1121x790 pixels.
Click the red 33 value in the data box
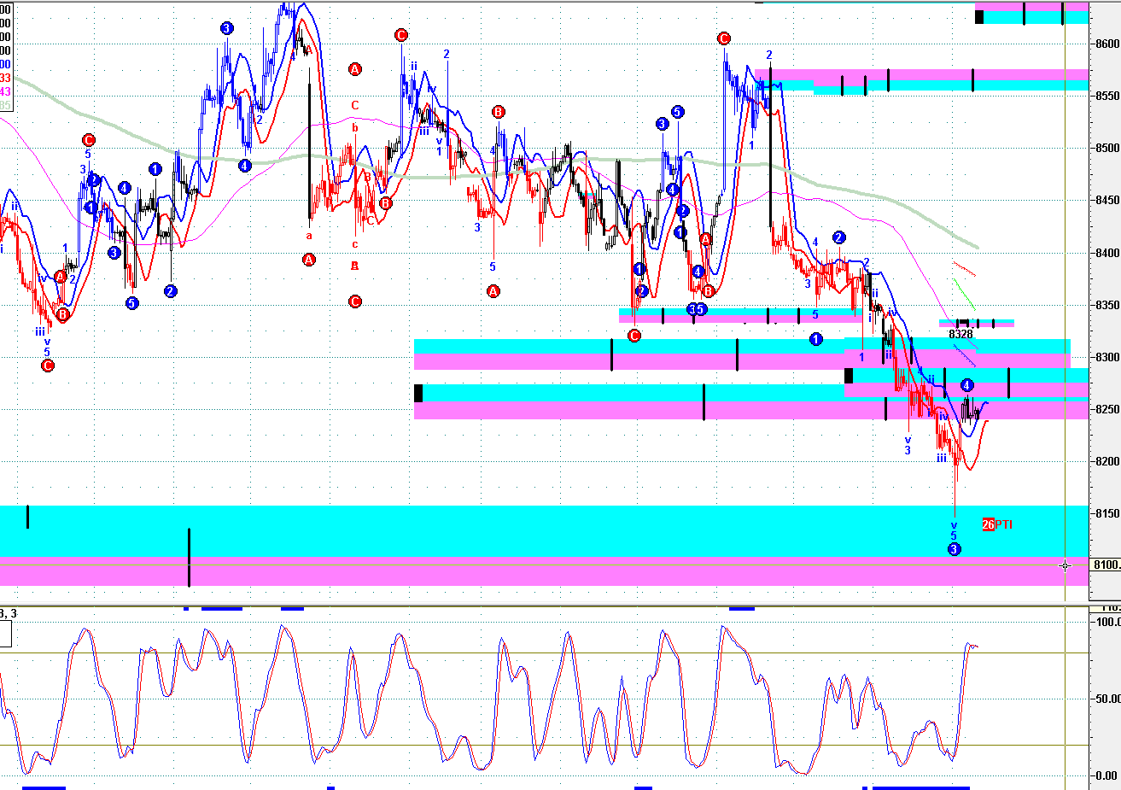tap(5, 78)
